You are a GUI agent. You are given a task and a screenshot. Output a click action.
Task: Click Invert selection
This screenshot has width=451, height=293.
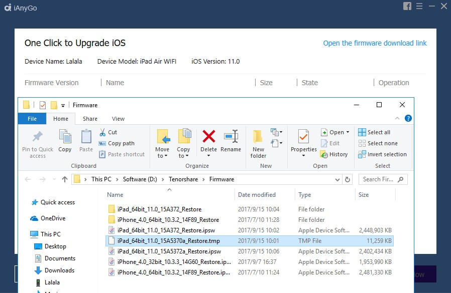click(x=383, y=154)
